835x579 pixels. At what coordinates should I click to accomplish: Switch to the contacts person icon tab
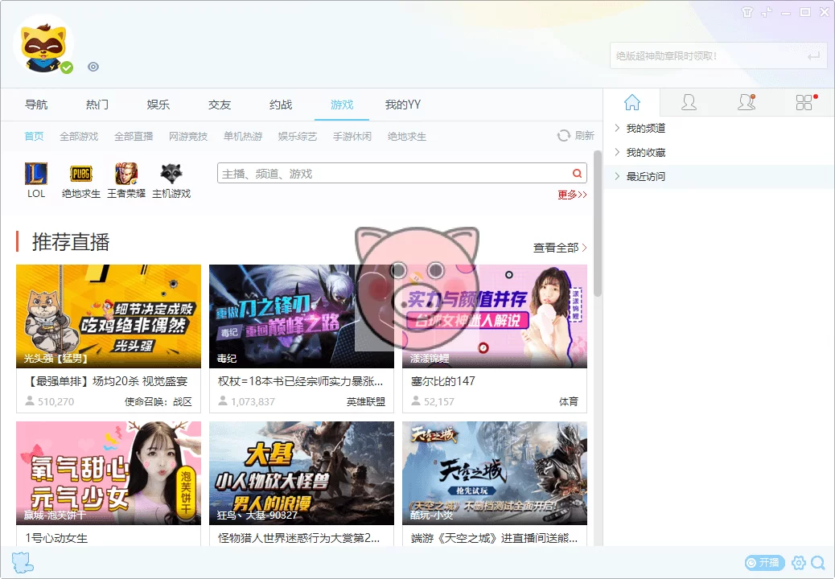[689, 102]
